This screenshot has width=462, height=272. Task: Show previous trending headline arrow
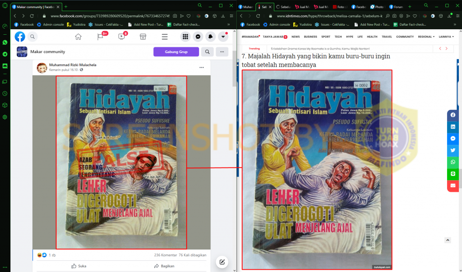click(440, 49)
